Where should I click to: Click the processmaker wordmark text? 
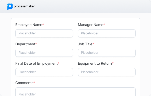pos(24,6)
